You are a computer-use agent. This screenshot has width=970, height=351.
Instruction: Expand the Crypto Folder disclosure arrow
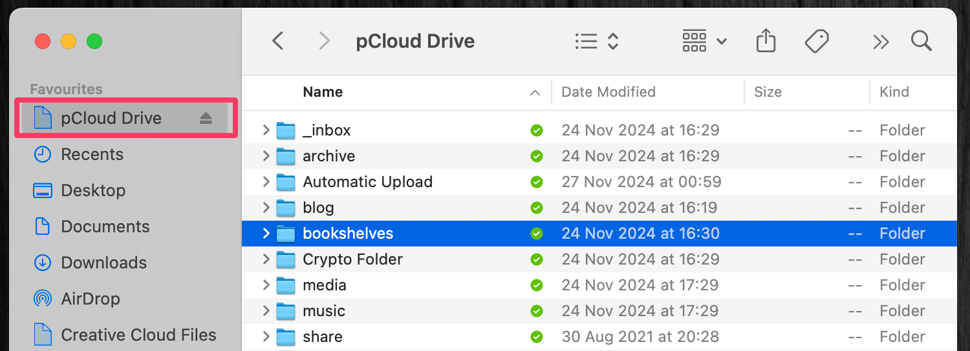(266, 259)
